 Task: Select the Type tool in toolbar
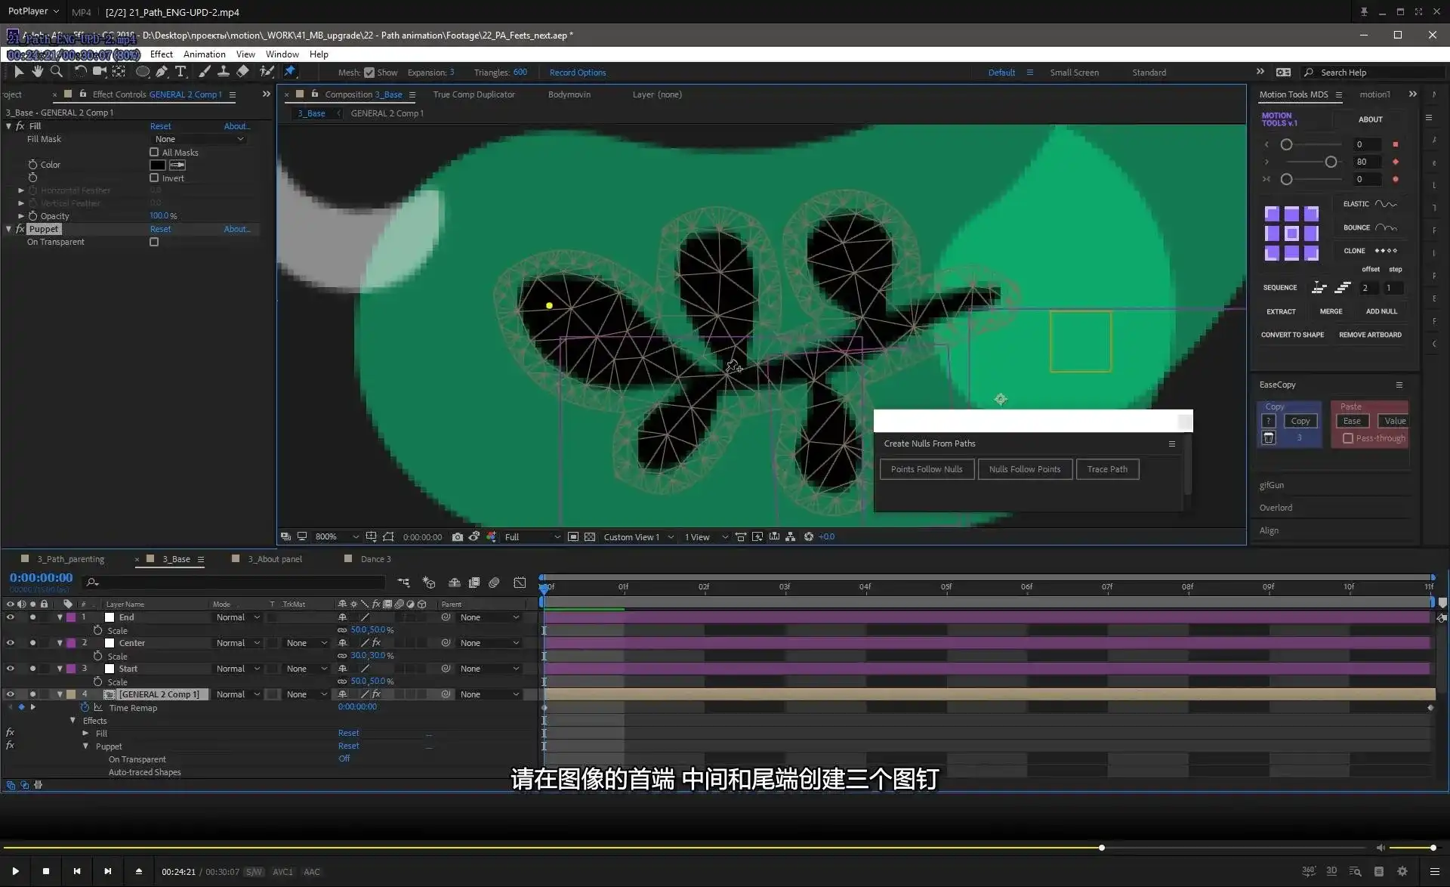[180, 71]
